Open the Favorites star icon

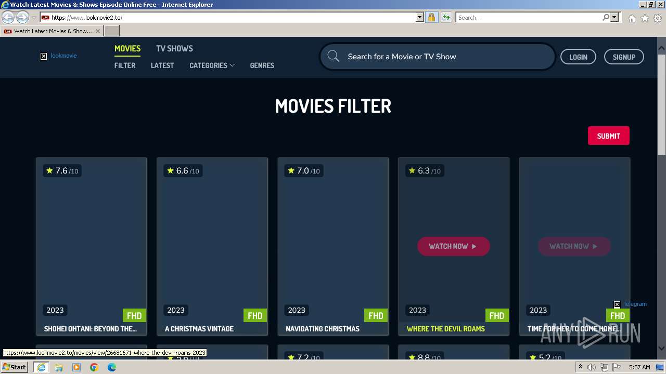point(645,18)
